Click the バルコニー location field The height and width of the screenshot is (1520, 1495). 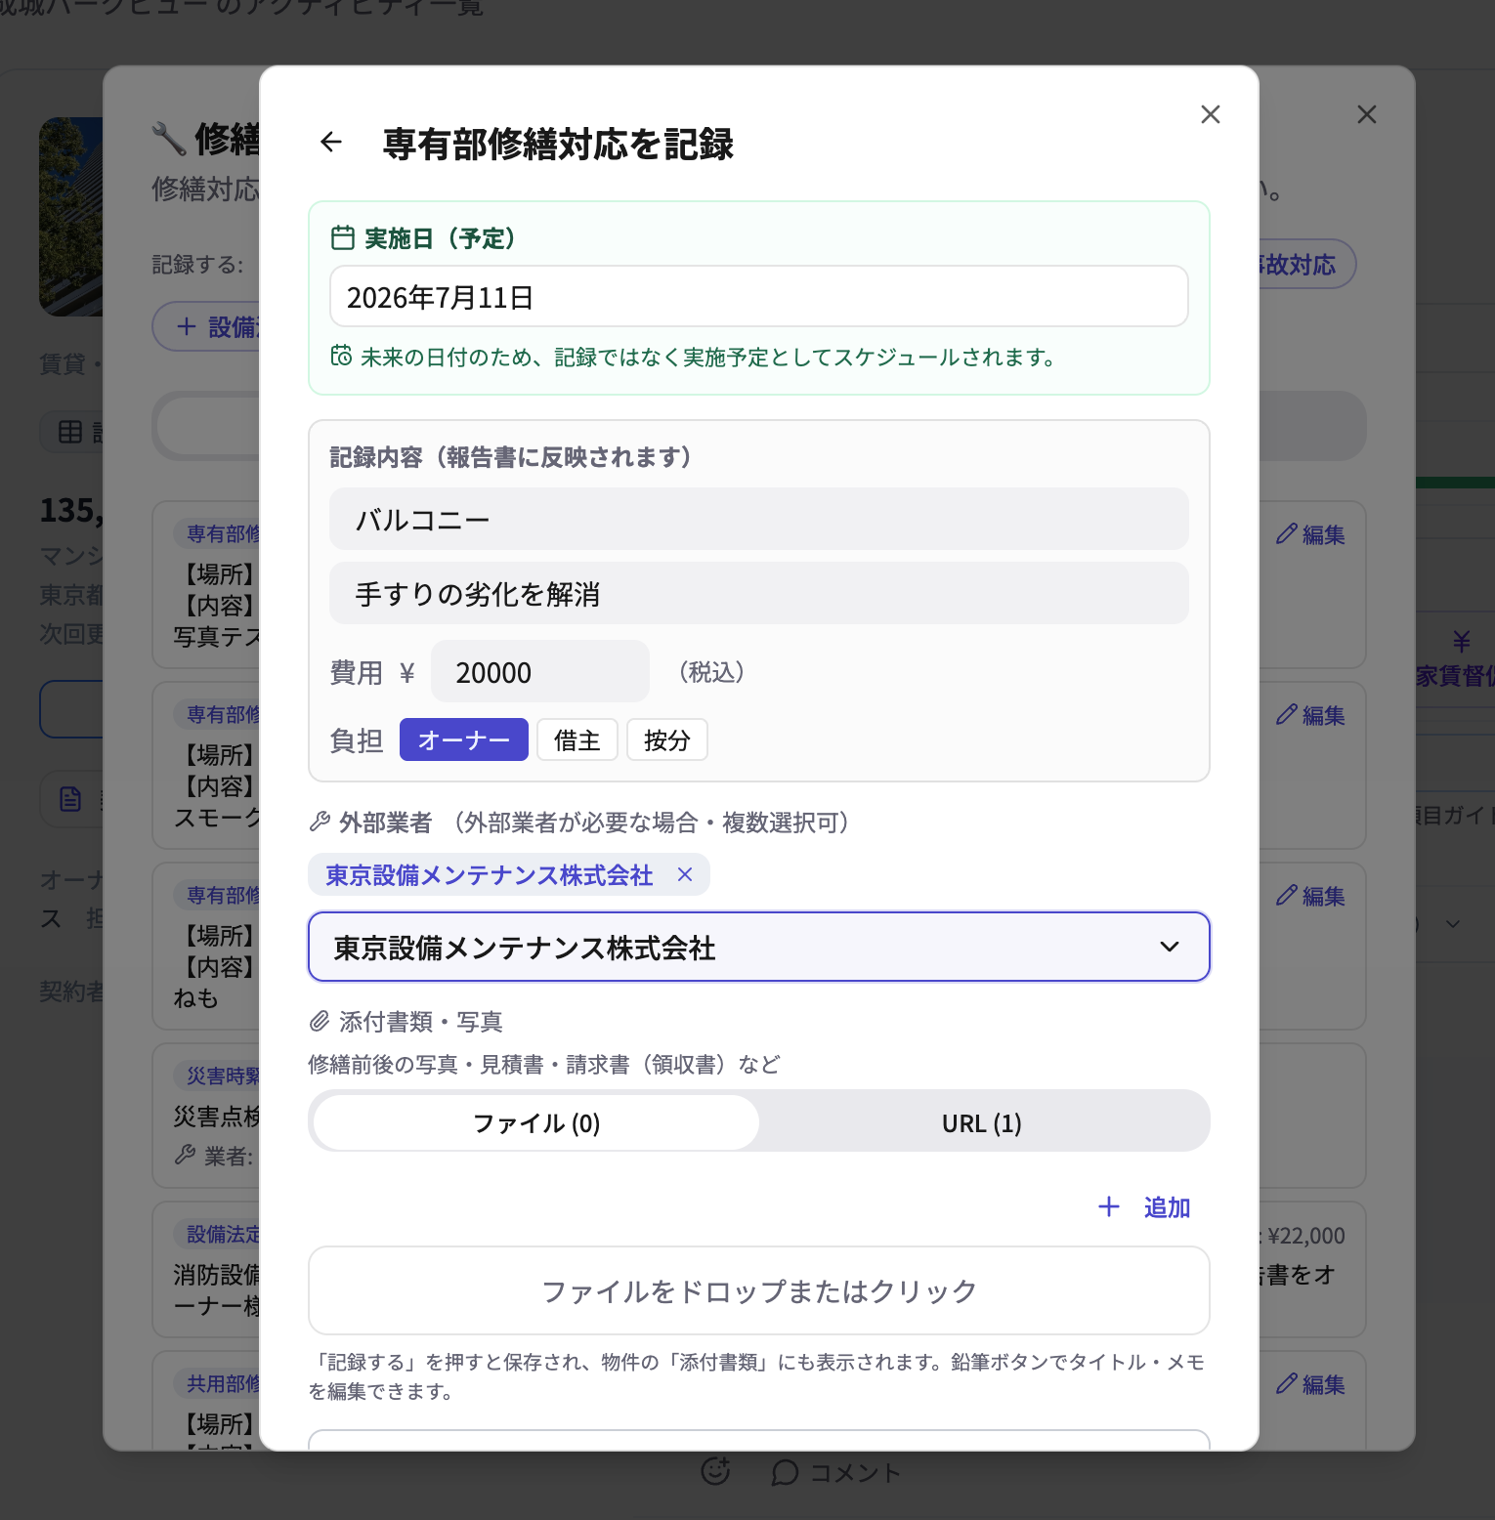click(758, 519)
